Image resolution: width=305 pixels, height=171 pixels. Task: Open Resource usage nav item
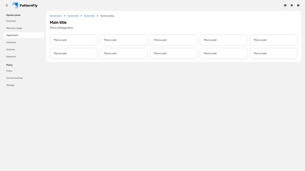point(24,28)
